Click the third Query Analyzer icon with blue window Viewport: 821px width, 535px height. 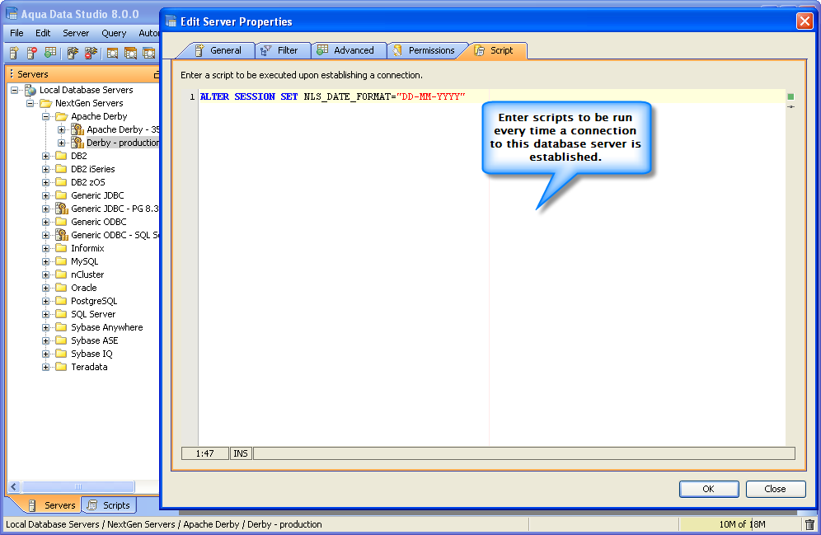coord(149,53)
